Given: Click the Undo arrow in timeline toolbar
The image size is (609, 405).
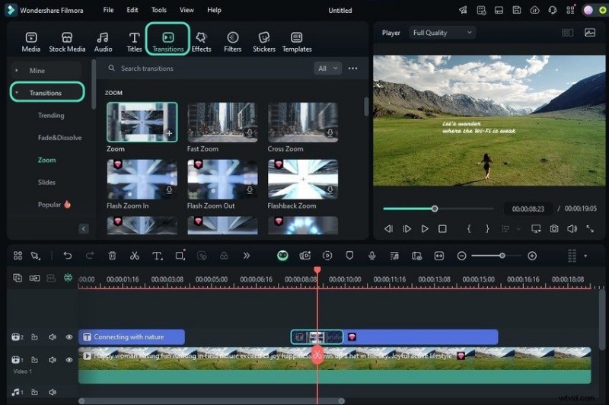Looking at the screenshot, I should click(x=68, y=256).
